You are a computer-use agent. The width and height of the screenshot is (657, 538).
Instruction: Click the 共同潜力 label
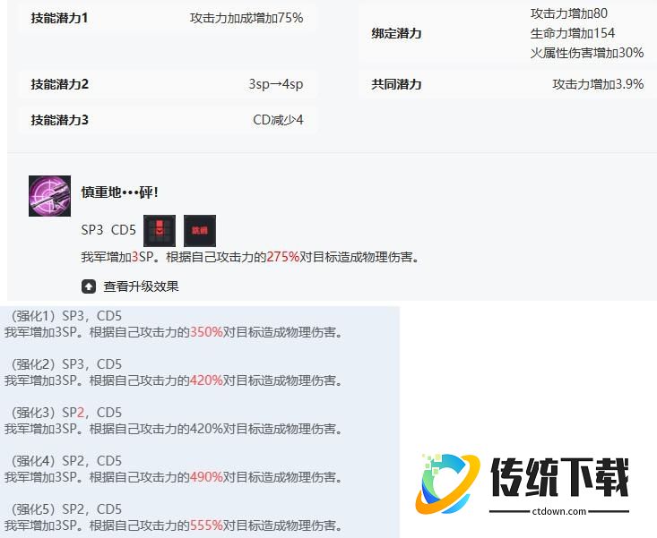(x=396, y=84)
